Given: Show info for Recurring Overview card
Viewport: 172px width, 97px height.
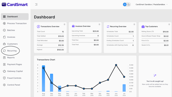Looking at the screenshot, I should tap(134, 24).
